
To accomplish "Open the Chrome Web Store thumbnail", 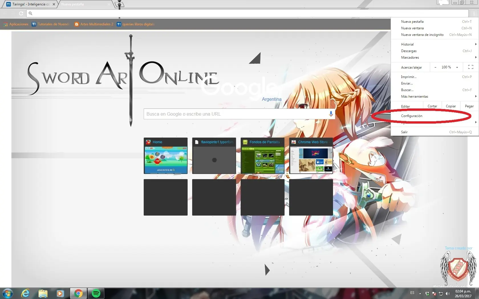I will pos(311,156).
